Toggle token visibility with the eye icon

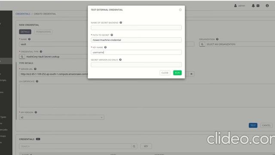[x=191, y=74]
